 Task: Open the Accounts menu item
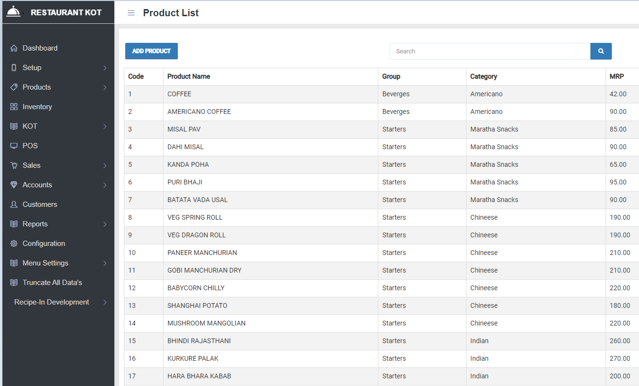(37, 185)
